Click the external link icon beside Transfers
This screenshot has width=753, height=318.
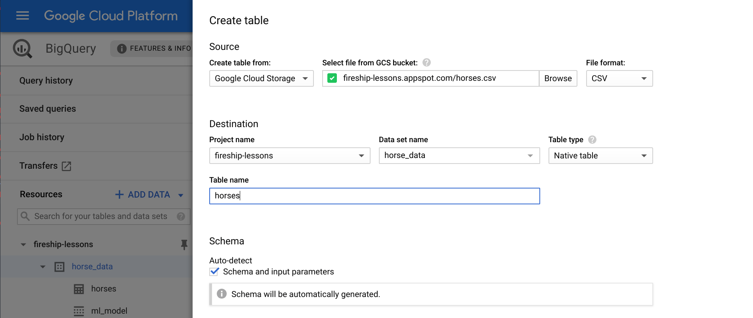click(67, 166)
